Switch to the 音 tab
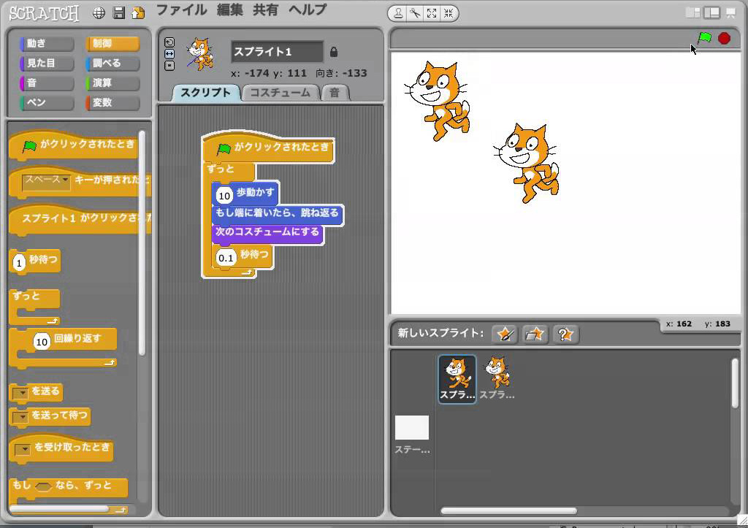748x528 pixels. pyautogui.click(x=335, y=93)
